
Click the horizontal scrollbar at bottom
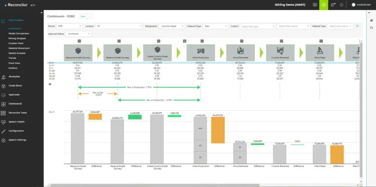pos(155,185)
